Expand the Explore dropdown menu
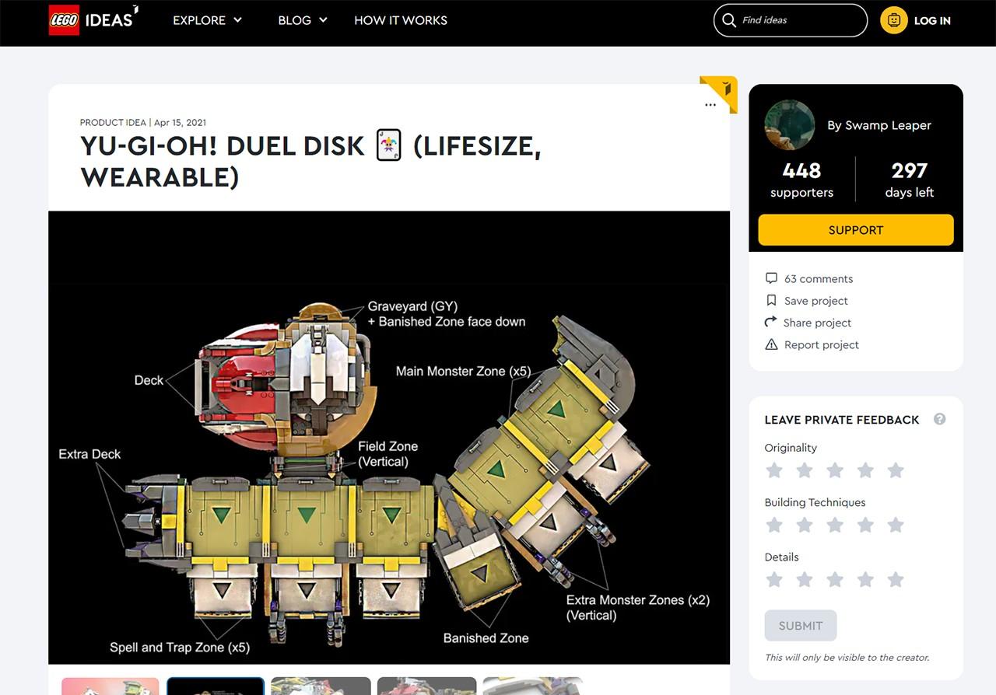 coord(207,20)
